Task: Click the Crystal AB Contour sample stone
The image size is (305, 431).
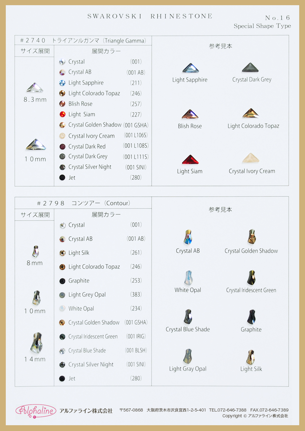Action: (188, 237)
